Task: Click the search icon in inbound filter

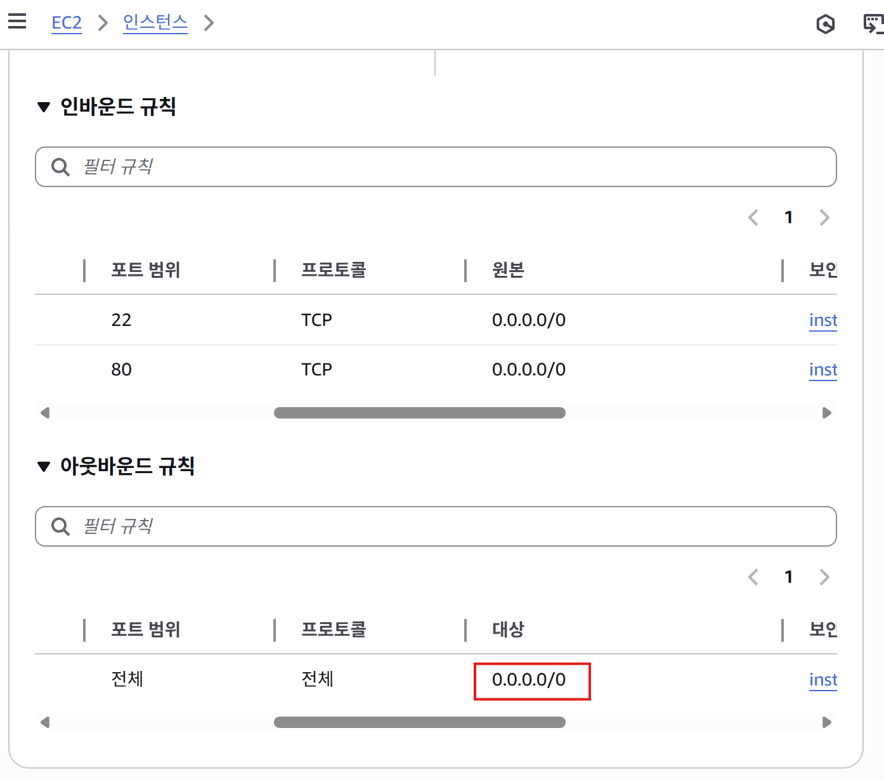Action: tap(60, 167)
